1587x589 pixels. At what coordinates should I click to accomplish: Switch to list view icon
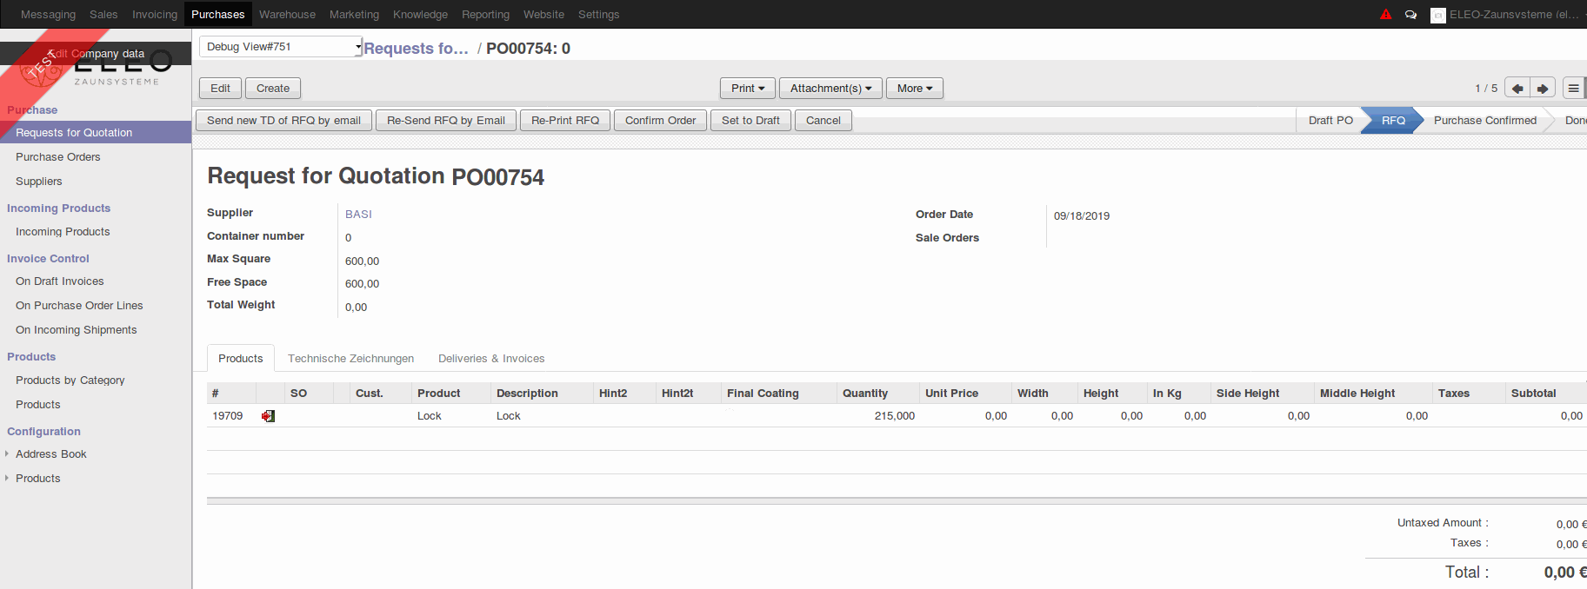point(1573,89)
